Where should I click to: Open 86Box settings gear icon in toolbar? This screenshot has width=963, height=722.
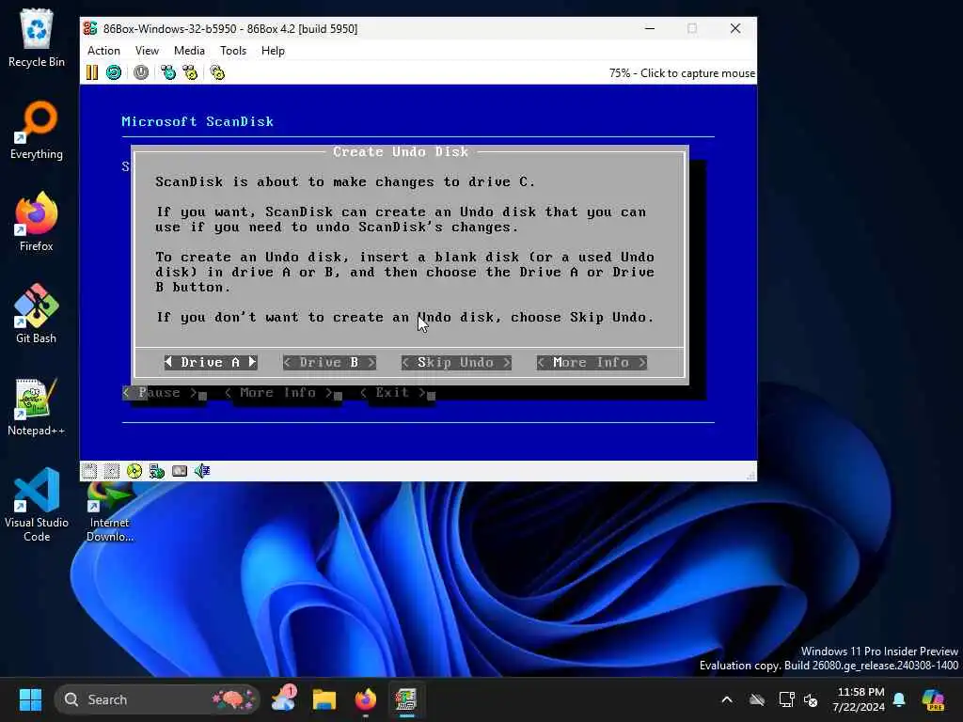click(x=217, y=72)
